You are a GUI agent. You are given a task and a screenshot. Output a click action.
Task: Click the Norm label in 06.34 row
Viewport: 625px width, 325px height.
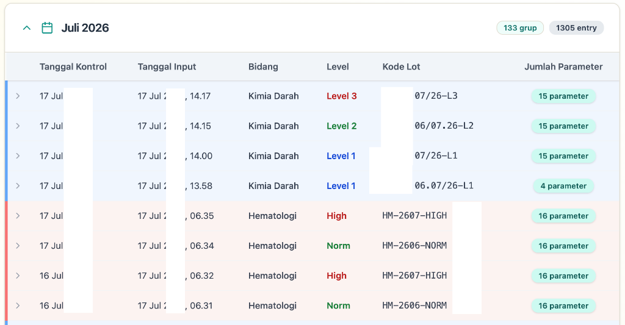coord(338,246)
